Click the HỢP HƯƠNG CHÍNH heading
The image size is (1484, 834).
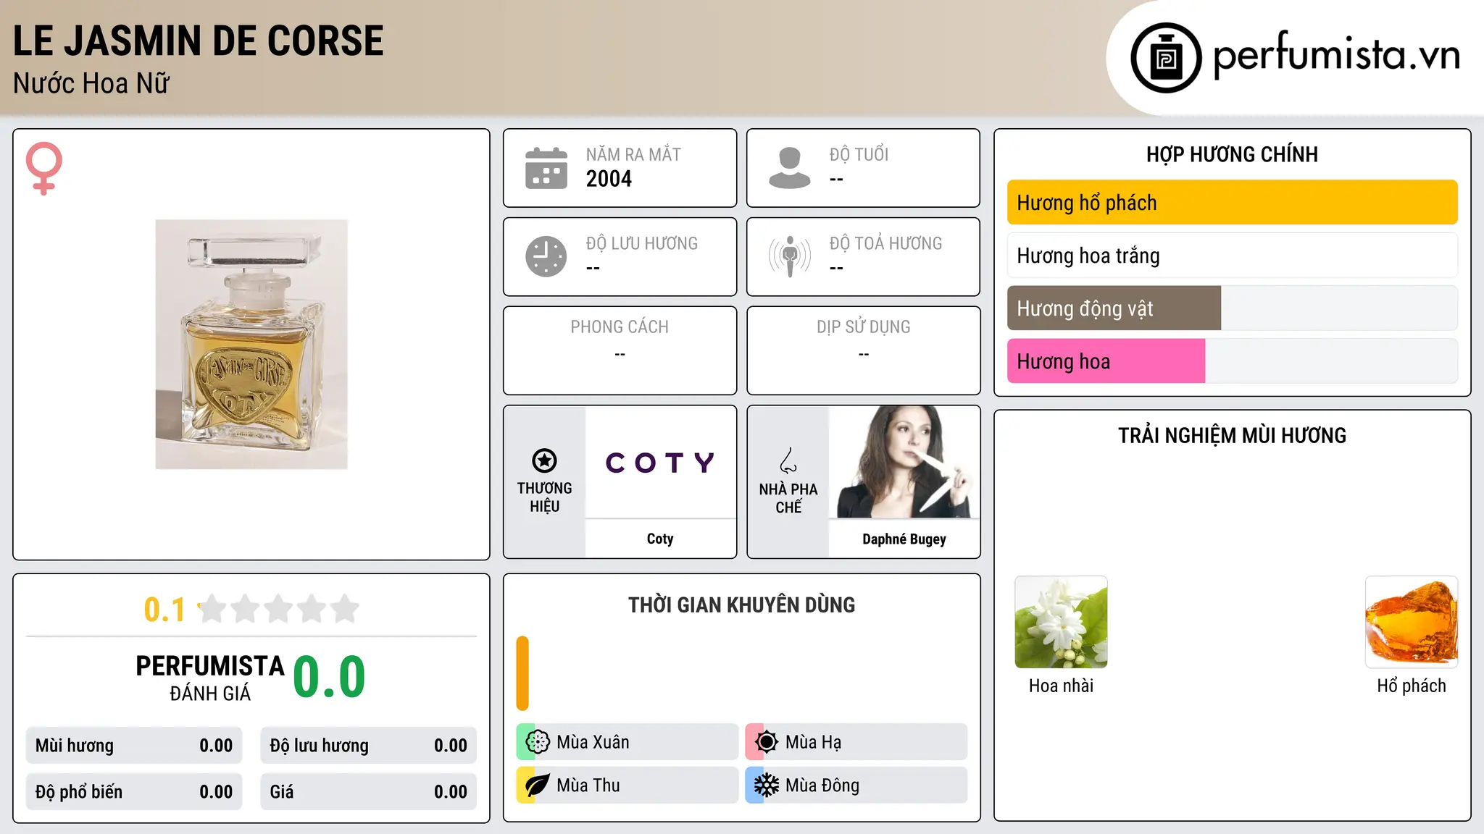click(1232, 154)
